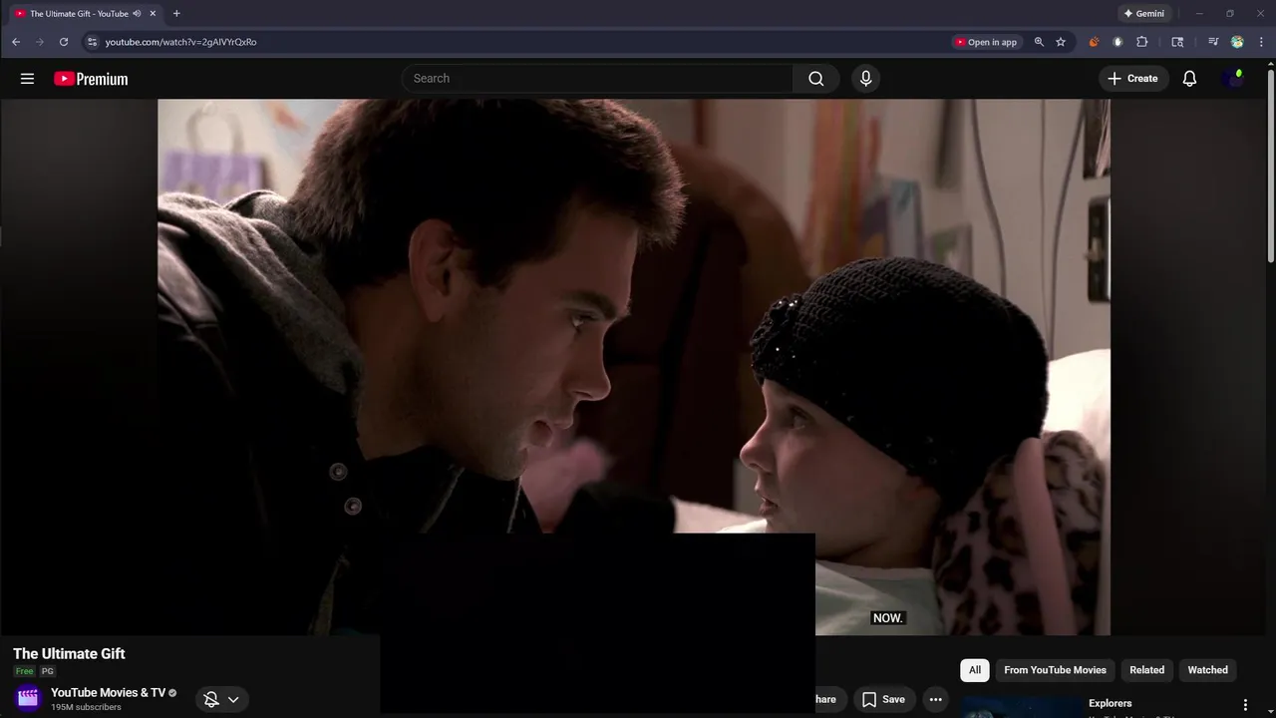Open more actions ellipsis beside Save
This screenshot has width=1276, height=718.
click(935, 699)
